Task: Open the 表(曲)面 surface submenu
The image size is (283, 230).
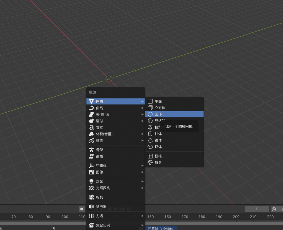Action: pos(116,114)
